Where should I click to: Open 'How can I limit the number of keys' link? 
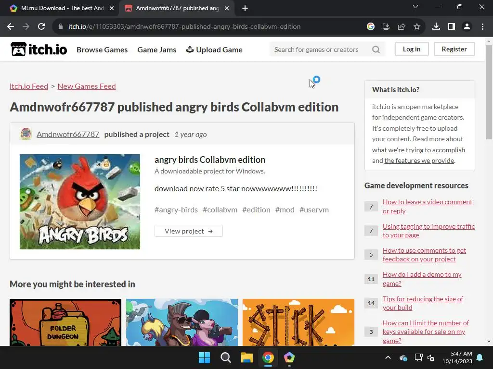click(426, 332)
